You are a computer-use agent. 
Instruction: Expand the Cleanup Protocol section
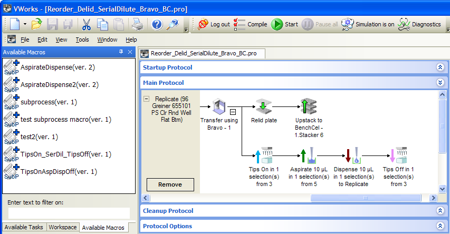[441, 210]
